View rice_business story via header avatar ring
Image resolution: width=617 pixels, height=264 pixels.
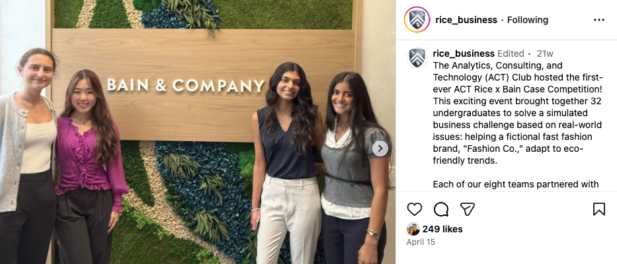(x=417, y=20)
